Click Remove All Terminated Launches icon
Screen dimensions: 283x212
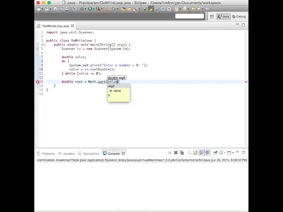coord(182,153)
